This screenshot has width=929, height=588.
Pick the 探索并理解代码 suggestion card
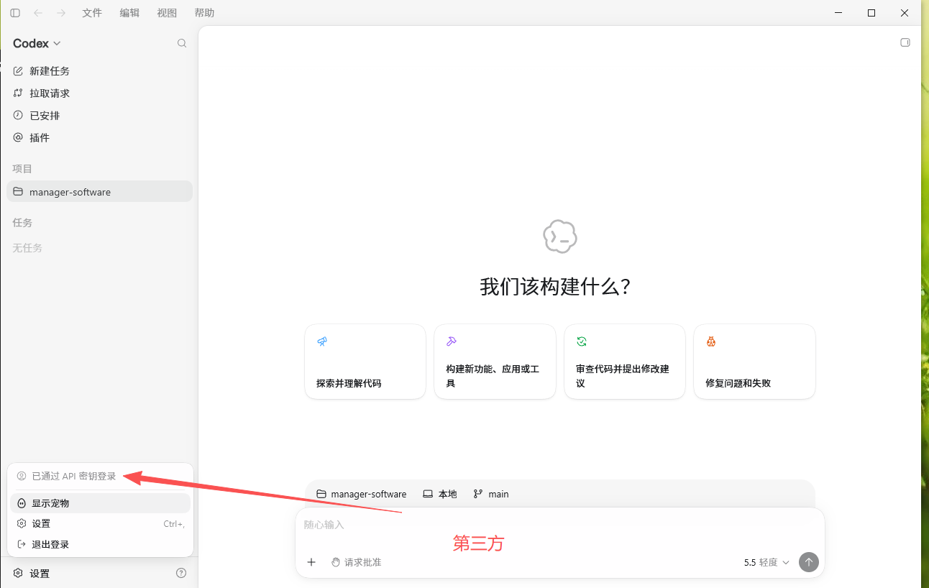(x=365, y=362)
